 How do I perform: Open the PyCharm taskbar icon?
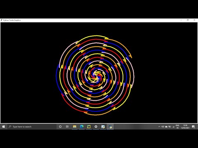[89, 127]
